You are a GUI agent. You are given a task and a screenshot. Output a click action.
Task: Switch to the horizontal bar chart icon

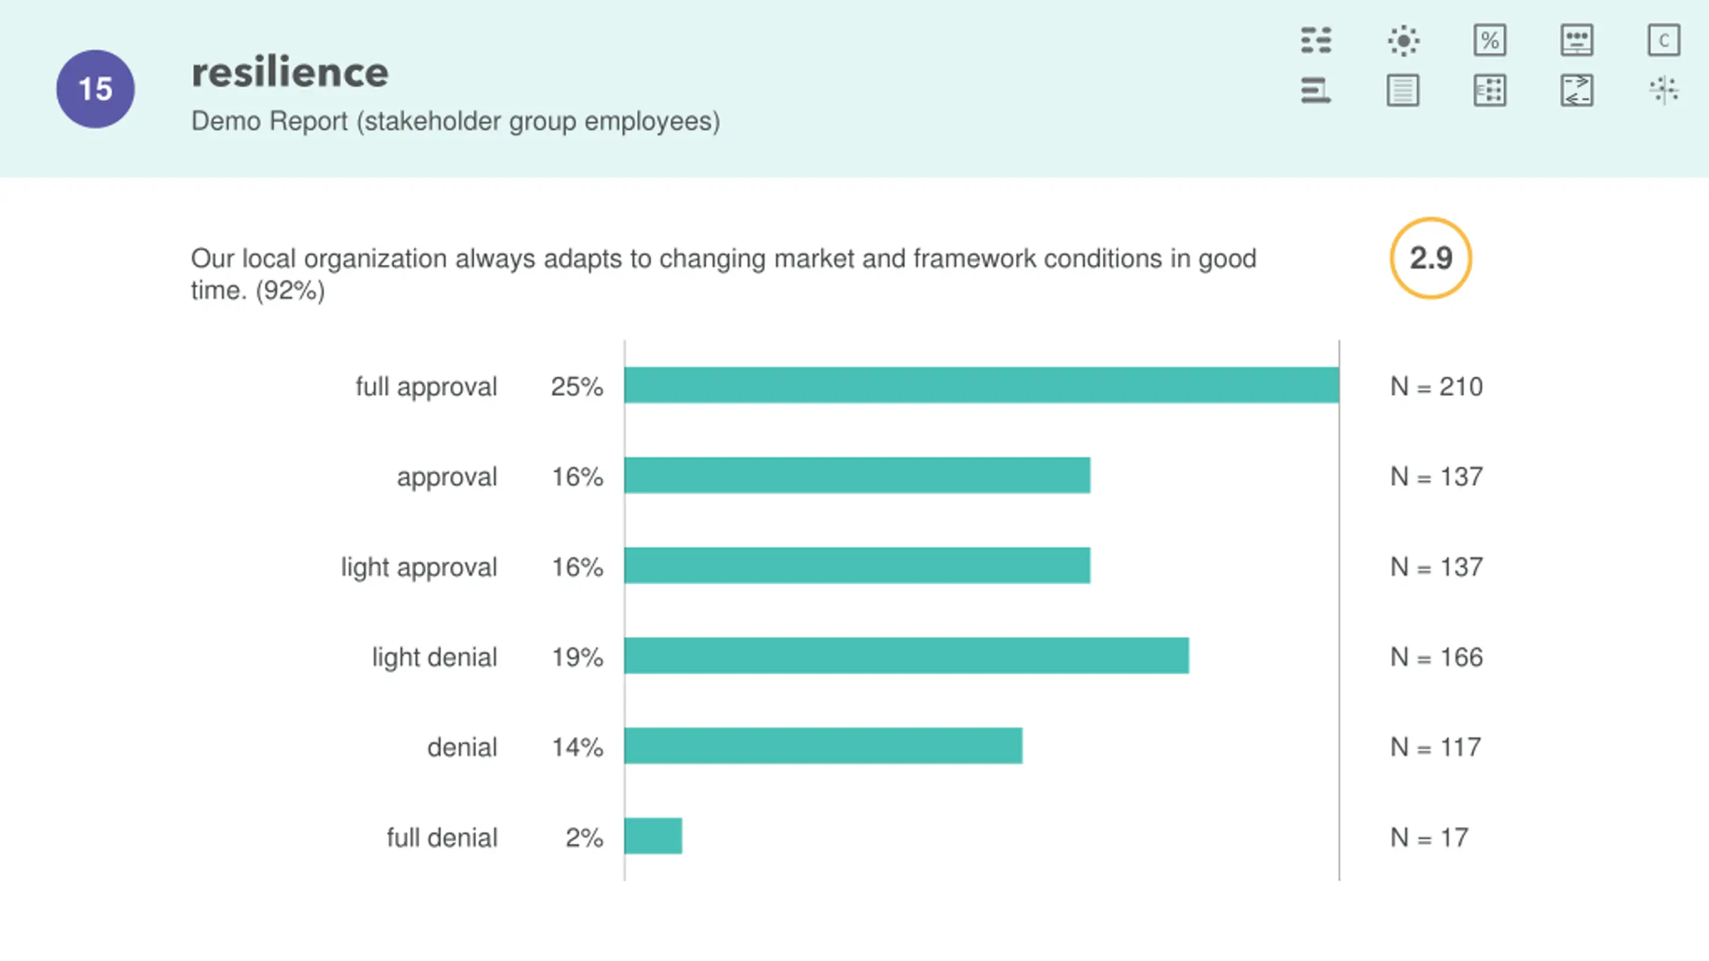coord(1316,90)
